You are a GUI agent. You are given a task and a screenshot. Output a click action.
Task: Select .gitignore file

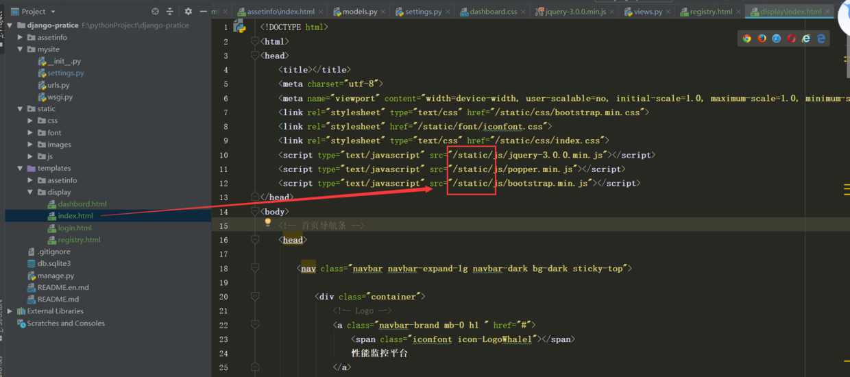coord(54,252)
